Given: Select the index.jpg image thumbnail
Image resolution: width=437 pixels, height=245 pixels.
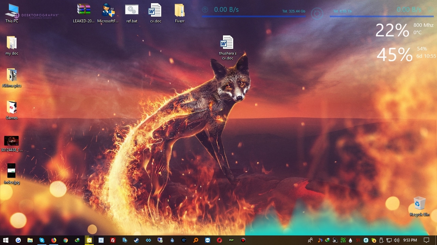Looking at the screenshot, I should 12,174.
